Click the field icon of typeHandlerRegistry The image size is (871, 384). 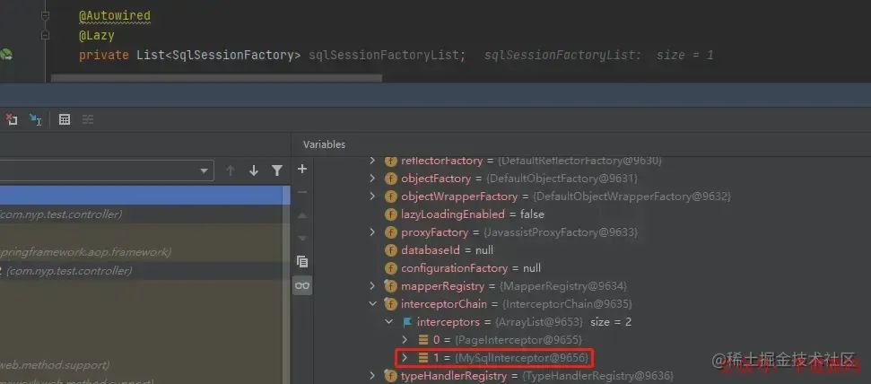391,376
